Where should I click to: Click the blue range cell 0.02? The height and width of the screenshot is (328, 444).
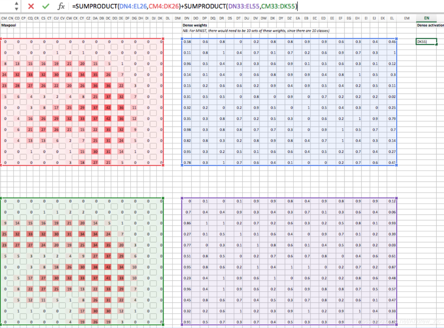(x=392, y=96)
